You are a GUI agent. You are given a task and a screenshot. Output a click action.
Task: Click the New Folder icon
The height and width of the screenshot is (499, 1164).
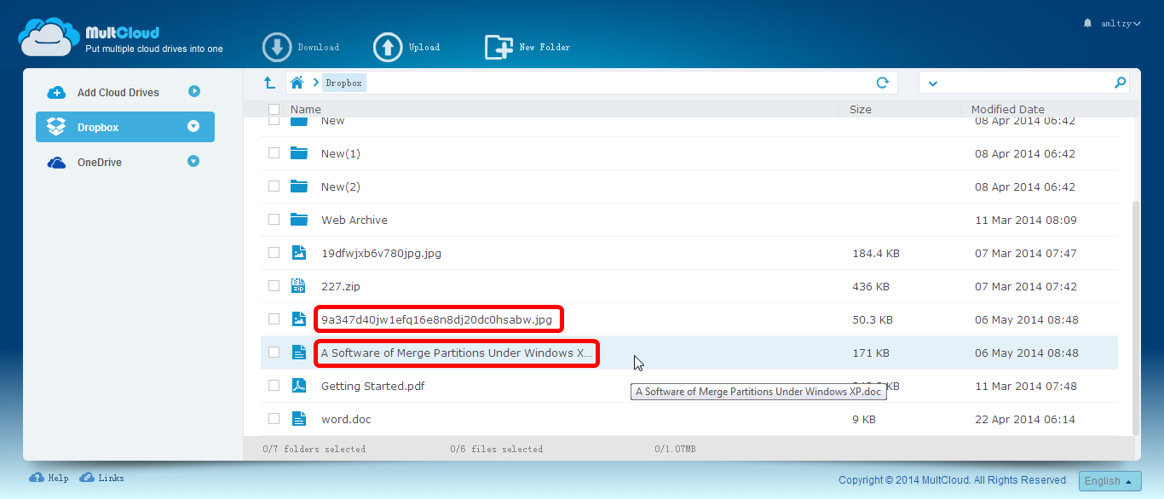click(498, 48)
